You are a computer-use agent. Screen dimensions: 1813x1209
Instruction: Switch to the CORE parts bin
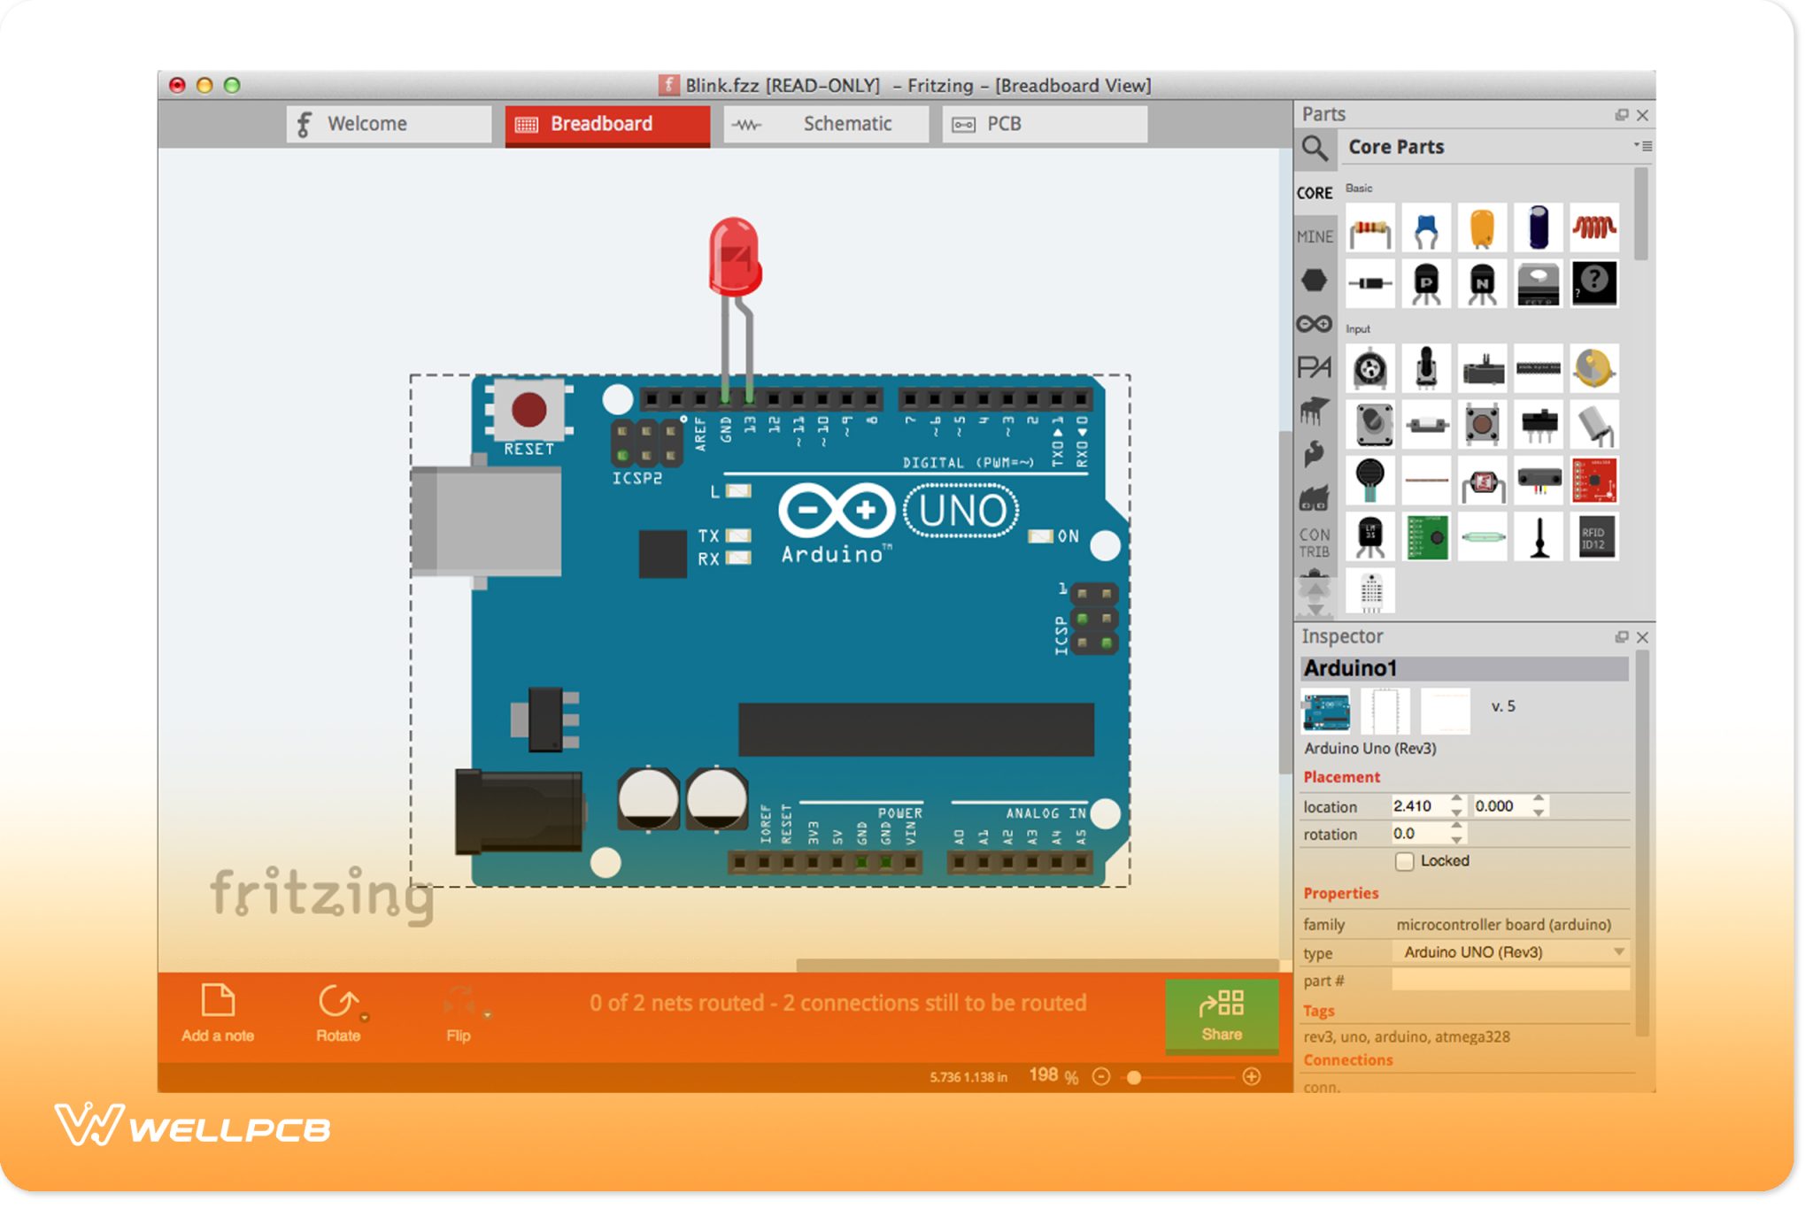(x=1315, y=193)
